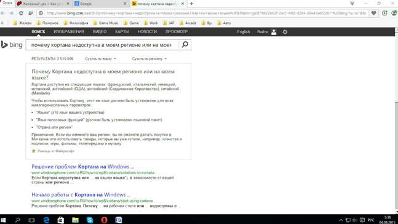398x224 pixels.
Task: Open a new browser tab
Action: click(x=192, y=4)
